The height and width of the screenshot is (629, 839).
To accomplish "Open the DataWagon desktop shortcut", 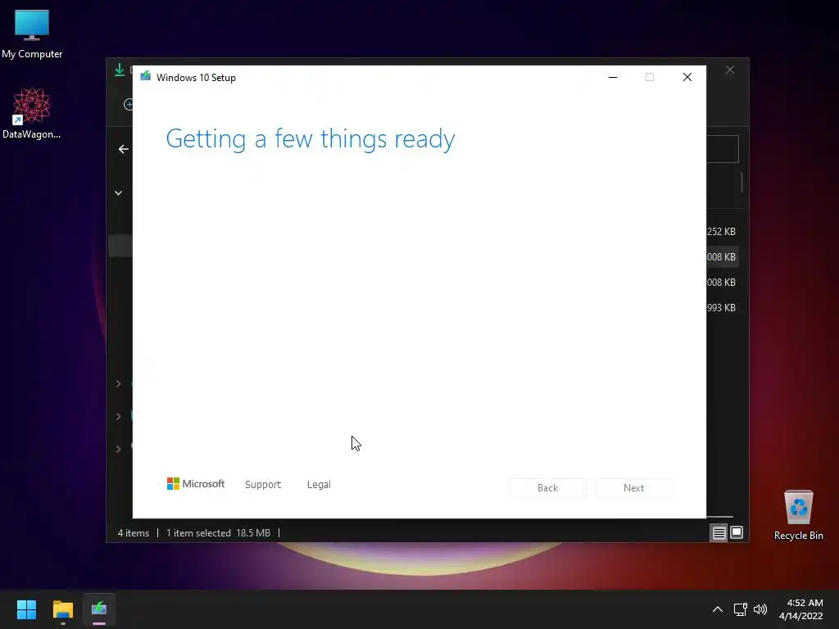I will [x=32, y=113].
